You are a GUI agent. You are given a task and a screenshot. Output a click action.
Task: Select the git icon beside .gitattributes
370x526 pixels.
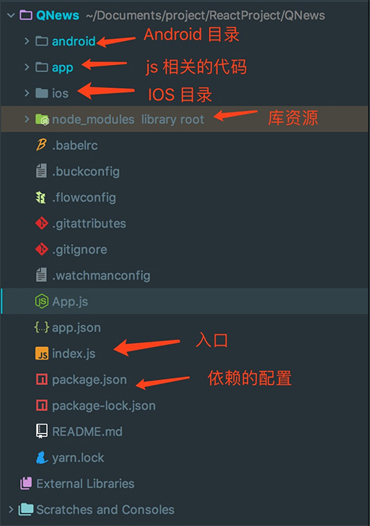pos(42,223)
